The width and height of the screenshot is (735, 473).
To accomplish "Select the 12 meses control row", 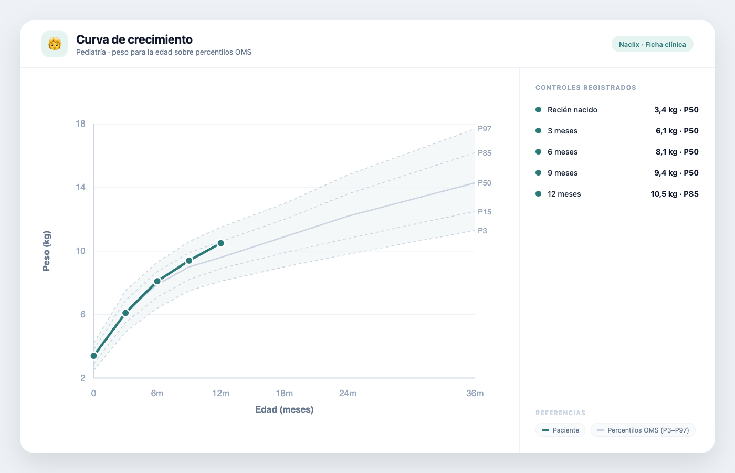I will click(x=617, y=194).
